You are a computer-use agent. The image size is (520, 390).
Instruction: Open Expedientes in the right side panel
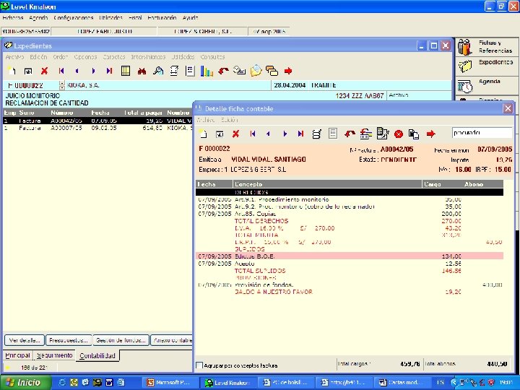tap(487, 66)
